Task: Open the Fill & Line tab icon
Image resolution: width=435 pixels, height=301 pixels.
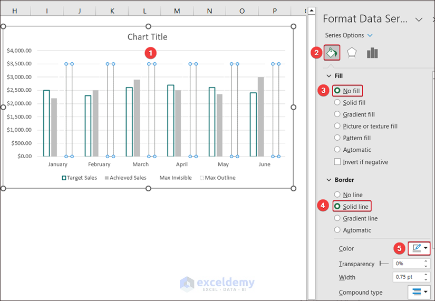Action: point(332,53)
